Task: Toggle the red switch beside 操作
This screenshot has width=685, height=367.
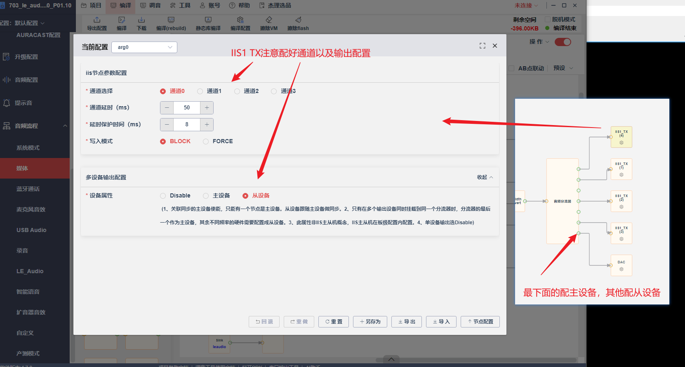Action: (x=563, y=42)
